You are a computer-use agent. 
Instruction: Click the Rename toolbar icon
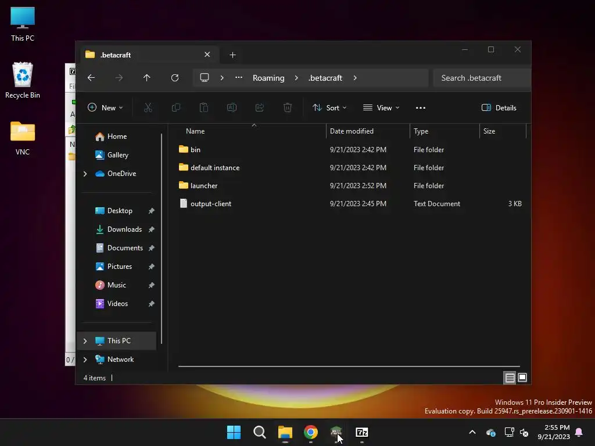(232, 107)
